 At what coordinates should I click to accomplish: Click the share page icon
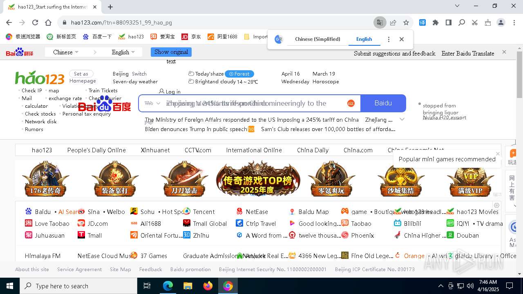coord(393,22)
